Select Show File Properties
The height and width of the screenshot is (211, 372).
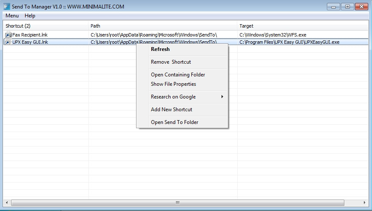tap(173, 84)
